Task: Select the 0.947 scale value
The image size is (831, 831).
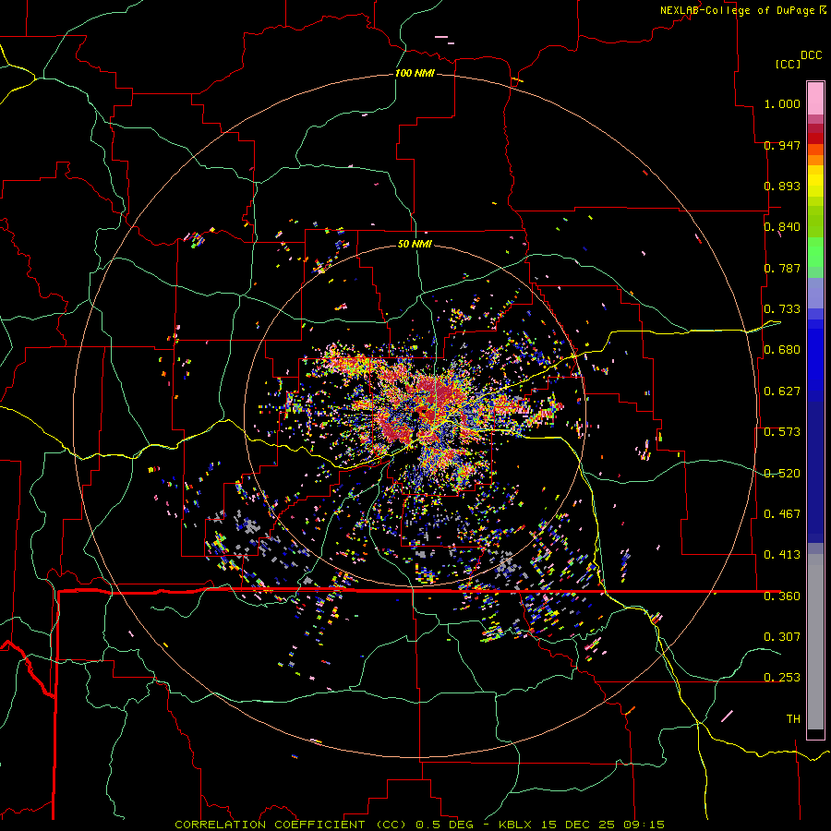Action: click(x=782, y=145)
